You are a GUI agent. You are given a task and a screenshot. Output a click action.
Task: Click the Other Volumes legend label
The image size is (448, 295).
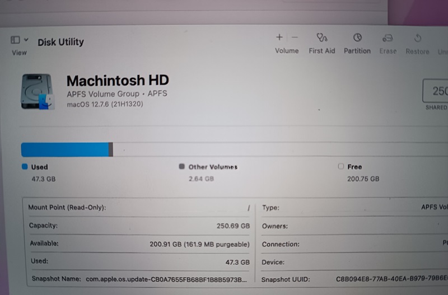coord(213,167)
